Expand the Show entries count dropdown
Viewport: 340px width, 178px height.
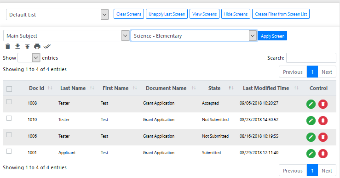pos(29,58)
